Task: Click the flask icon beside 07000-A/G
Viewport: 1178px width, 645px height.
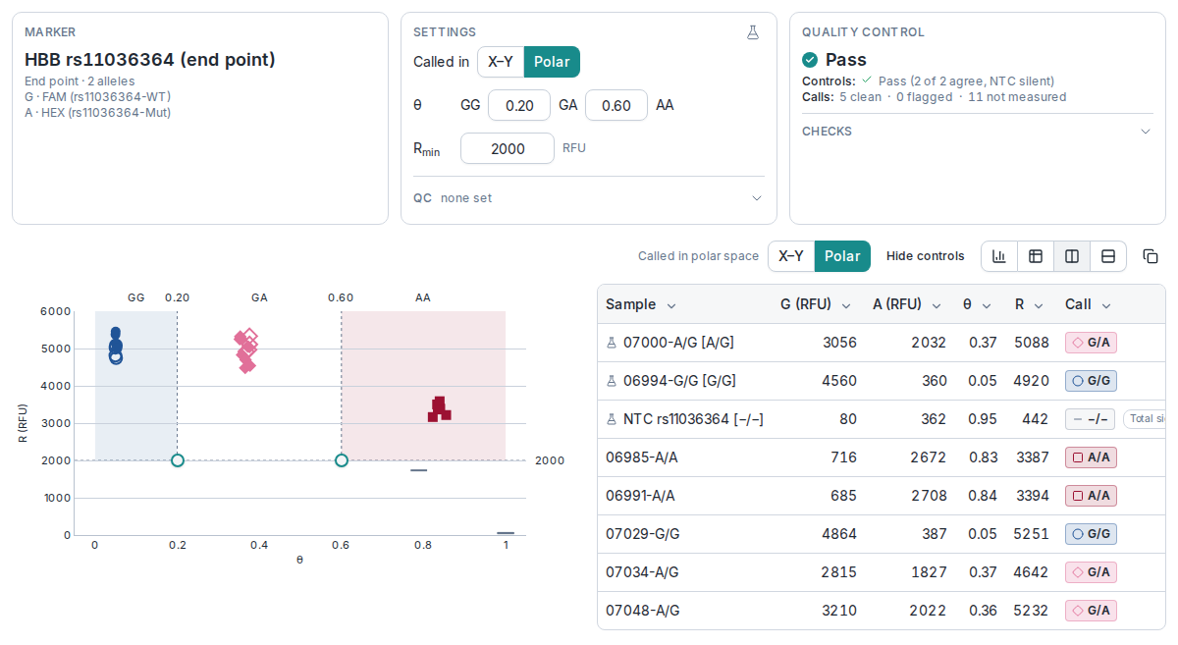Action: point(612,343)
